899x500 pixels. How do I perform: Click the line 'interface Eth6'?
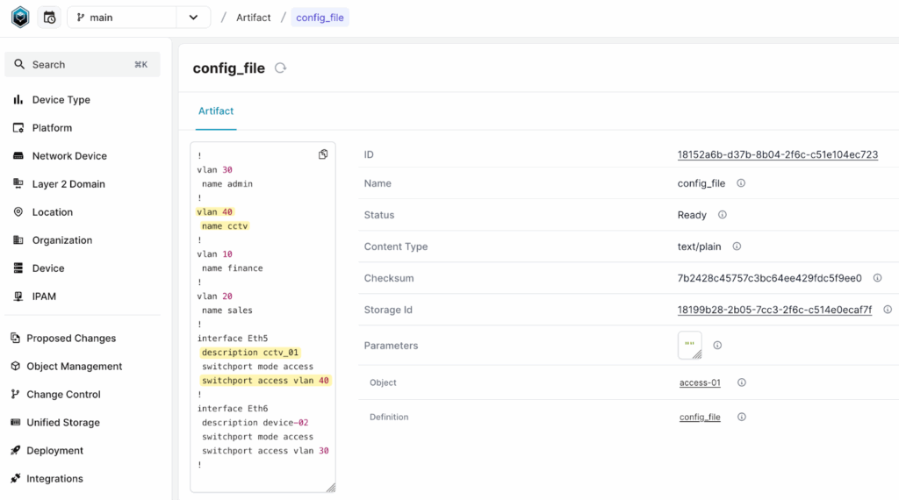coord(233,409)
